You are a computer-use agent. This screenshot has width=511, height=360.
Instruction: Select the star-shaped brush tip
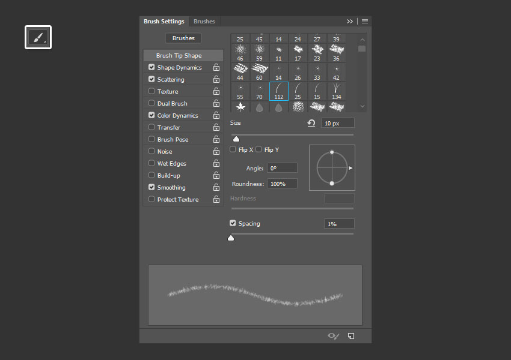coord(240,107)
